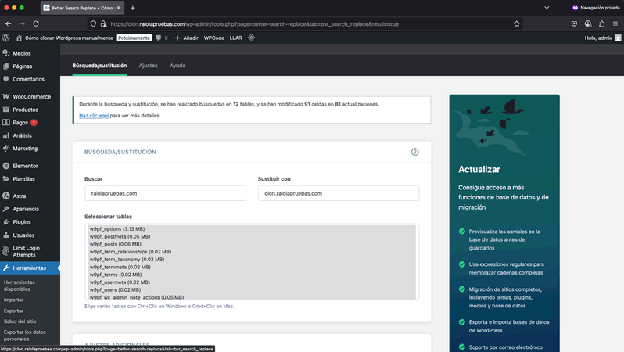Open 'Hola, admin' user menu
This screenshot has height=352, width=624.
[x=603, y=38]
